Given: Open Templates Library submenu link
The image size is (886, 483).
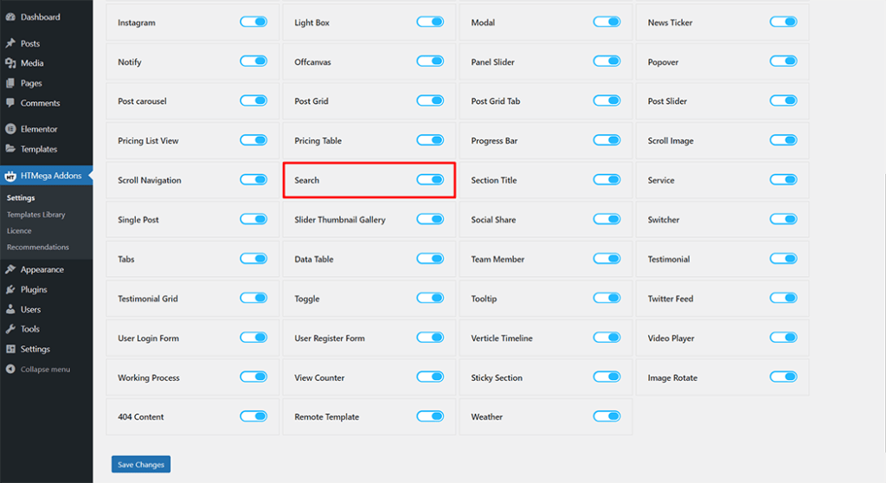Looking at the screenshot, I should coord(36,215).
